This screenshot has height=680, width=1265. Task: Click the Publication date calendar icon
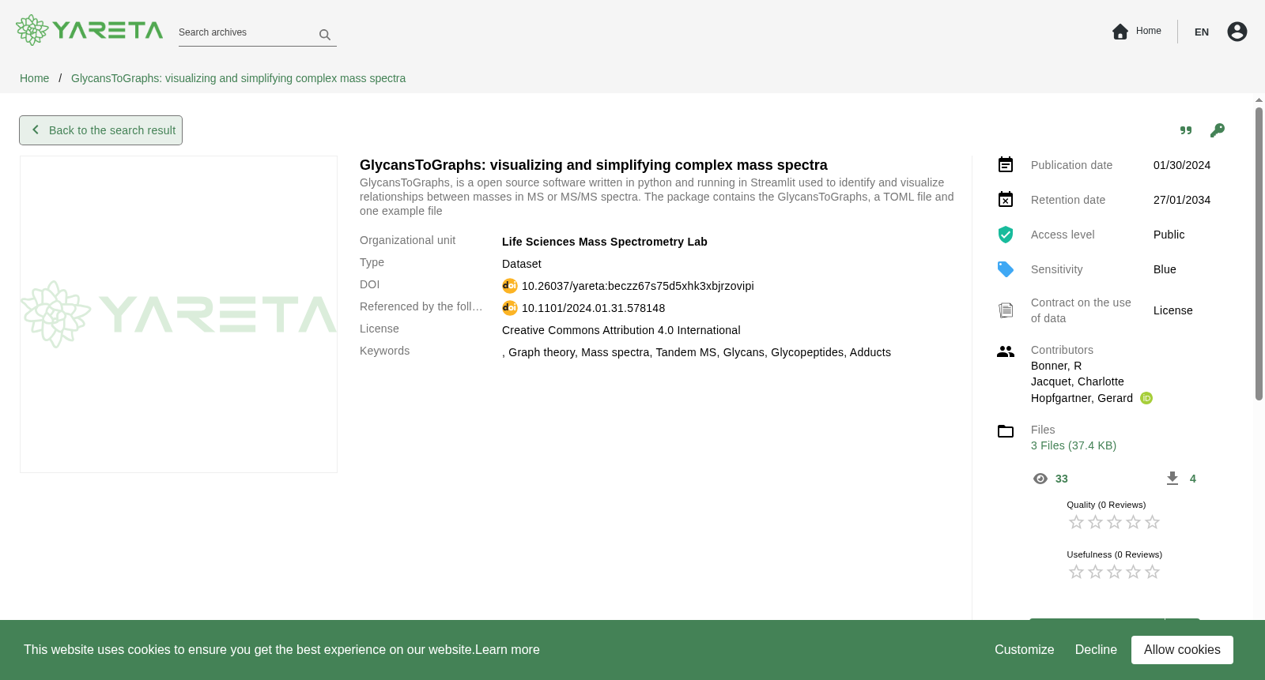(1006, 164)
